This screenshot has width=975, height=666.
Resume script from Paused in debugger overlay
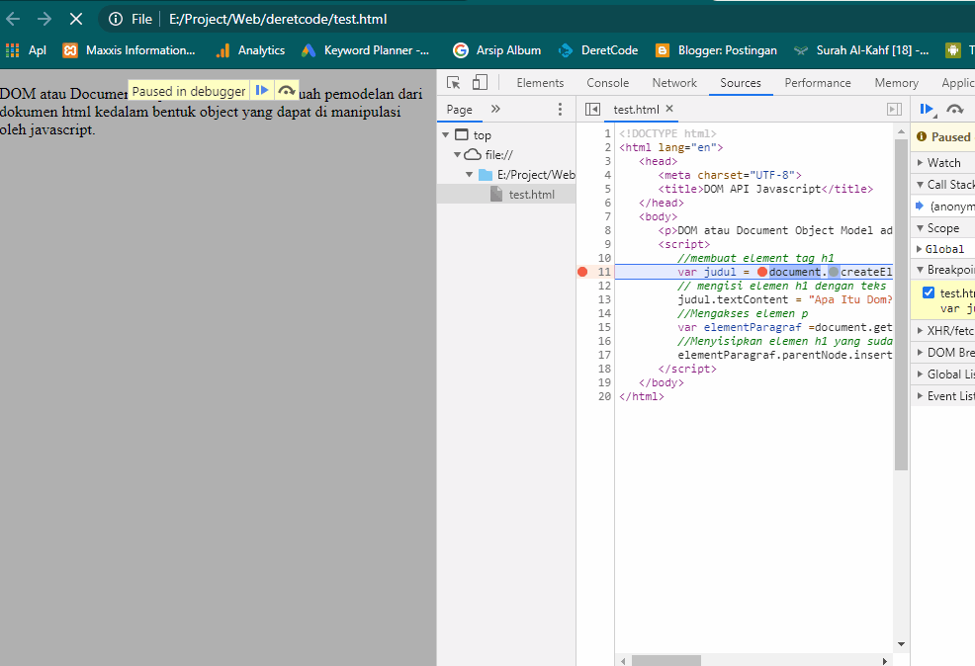coord(262,91)
